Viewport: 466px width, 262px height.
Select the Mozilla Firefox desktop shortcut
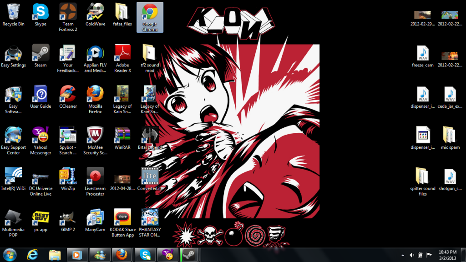[95, 100]
